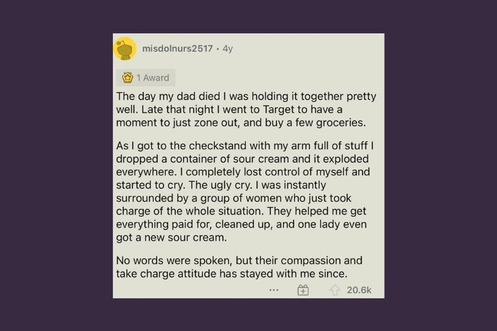This screenshot has height=331, width=497.
Task: Open the three-dot more options menu
Action: point(274,290)
